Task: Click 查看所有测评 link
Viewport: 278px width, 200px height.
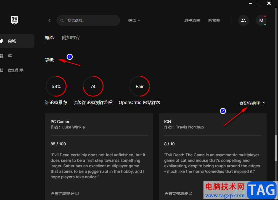Action: pyautogui.click(x=250, y=103)
